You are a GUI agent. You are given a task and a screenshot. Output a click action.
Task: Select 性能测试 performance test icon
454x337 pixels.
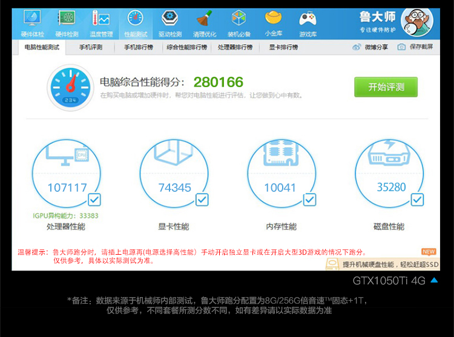click(x=135, y=18)
